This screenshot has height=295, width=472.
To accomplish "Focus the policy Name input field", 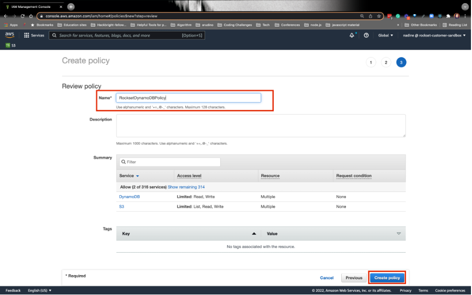I will point(188,98).
